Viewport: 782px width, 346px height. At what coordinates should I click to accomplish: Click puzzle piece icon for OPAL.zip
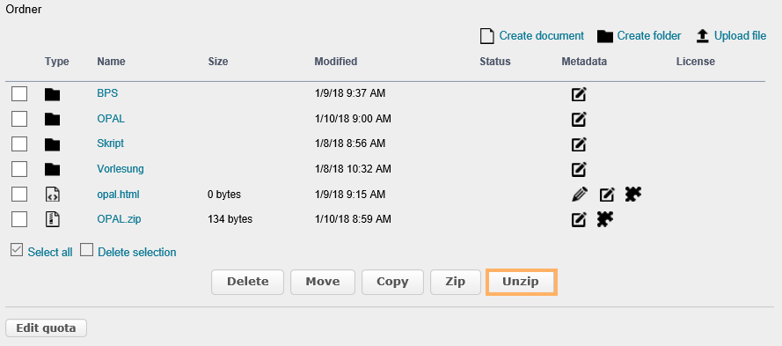(605, 218)
